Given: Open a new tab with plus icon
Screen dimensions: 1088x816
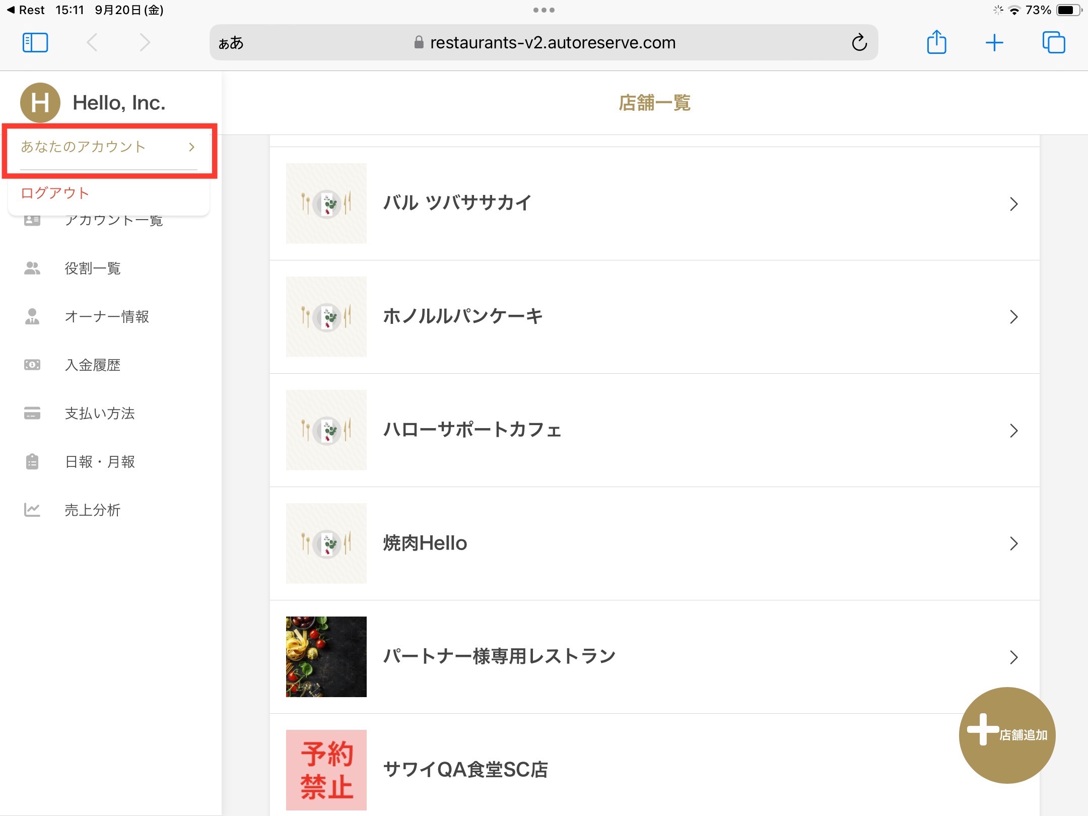Looking at the screenshot, I should [x=994, y=43].
